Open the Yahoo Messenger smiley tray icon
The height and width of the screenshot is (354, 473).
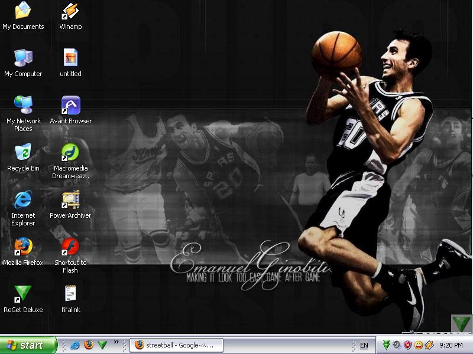[419, 345]
